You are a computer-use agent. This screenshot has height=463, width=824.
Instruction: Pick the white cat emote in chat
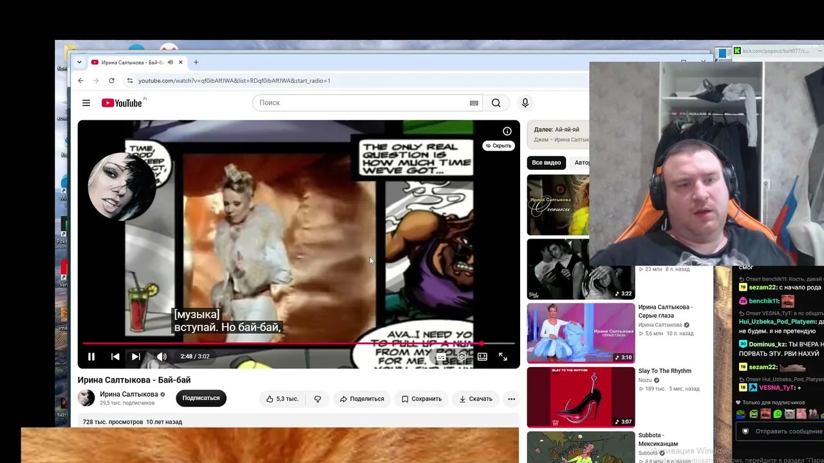(x=789, y=414)
